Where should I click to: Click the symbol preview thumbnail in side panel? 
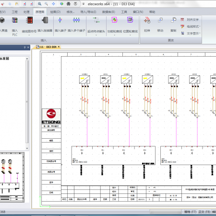tap(12, 177)
